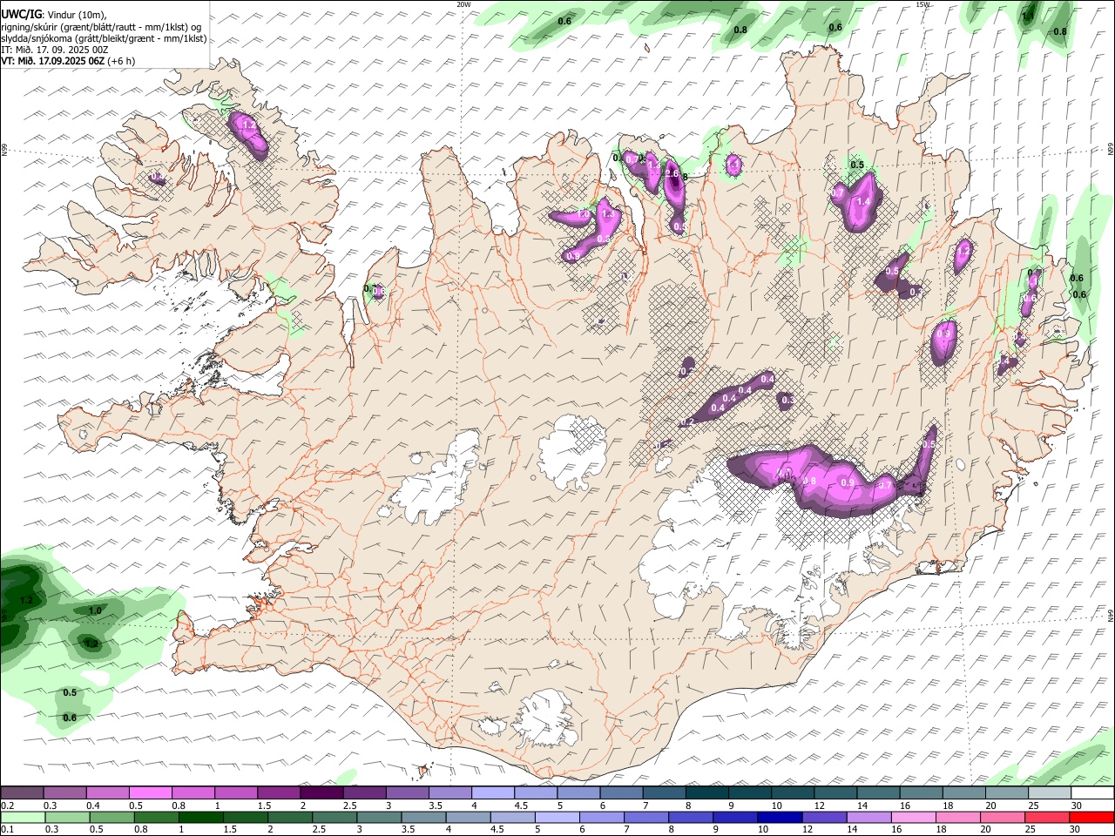The image size is (1115, 836).
Task: Click the '0.2' label under the upper legend row
Action: pyautogui.click(x=7, y=806)
